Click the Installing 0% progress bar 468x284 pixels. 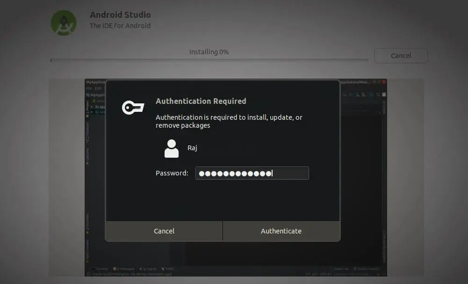click(209, 60)
